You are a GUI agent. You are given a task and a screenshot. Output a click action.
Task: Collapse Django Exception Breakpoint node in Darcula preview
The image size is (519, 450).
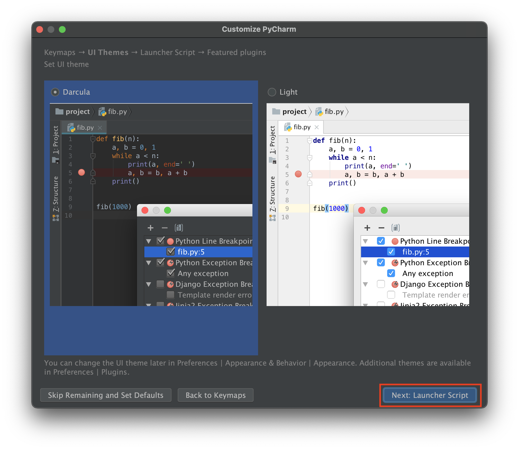pyautogui.click(x=149, y=285)
